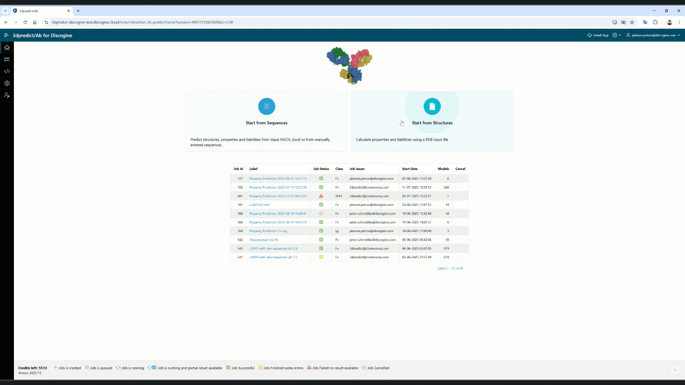The image size is (685, 385).
Task: Click the job(s) 1 - 10 of 90 pagination text
Action: click(x=451, y=268)
